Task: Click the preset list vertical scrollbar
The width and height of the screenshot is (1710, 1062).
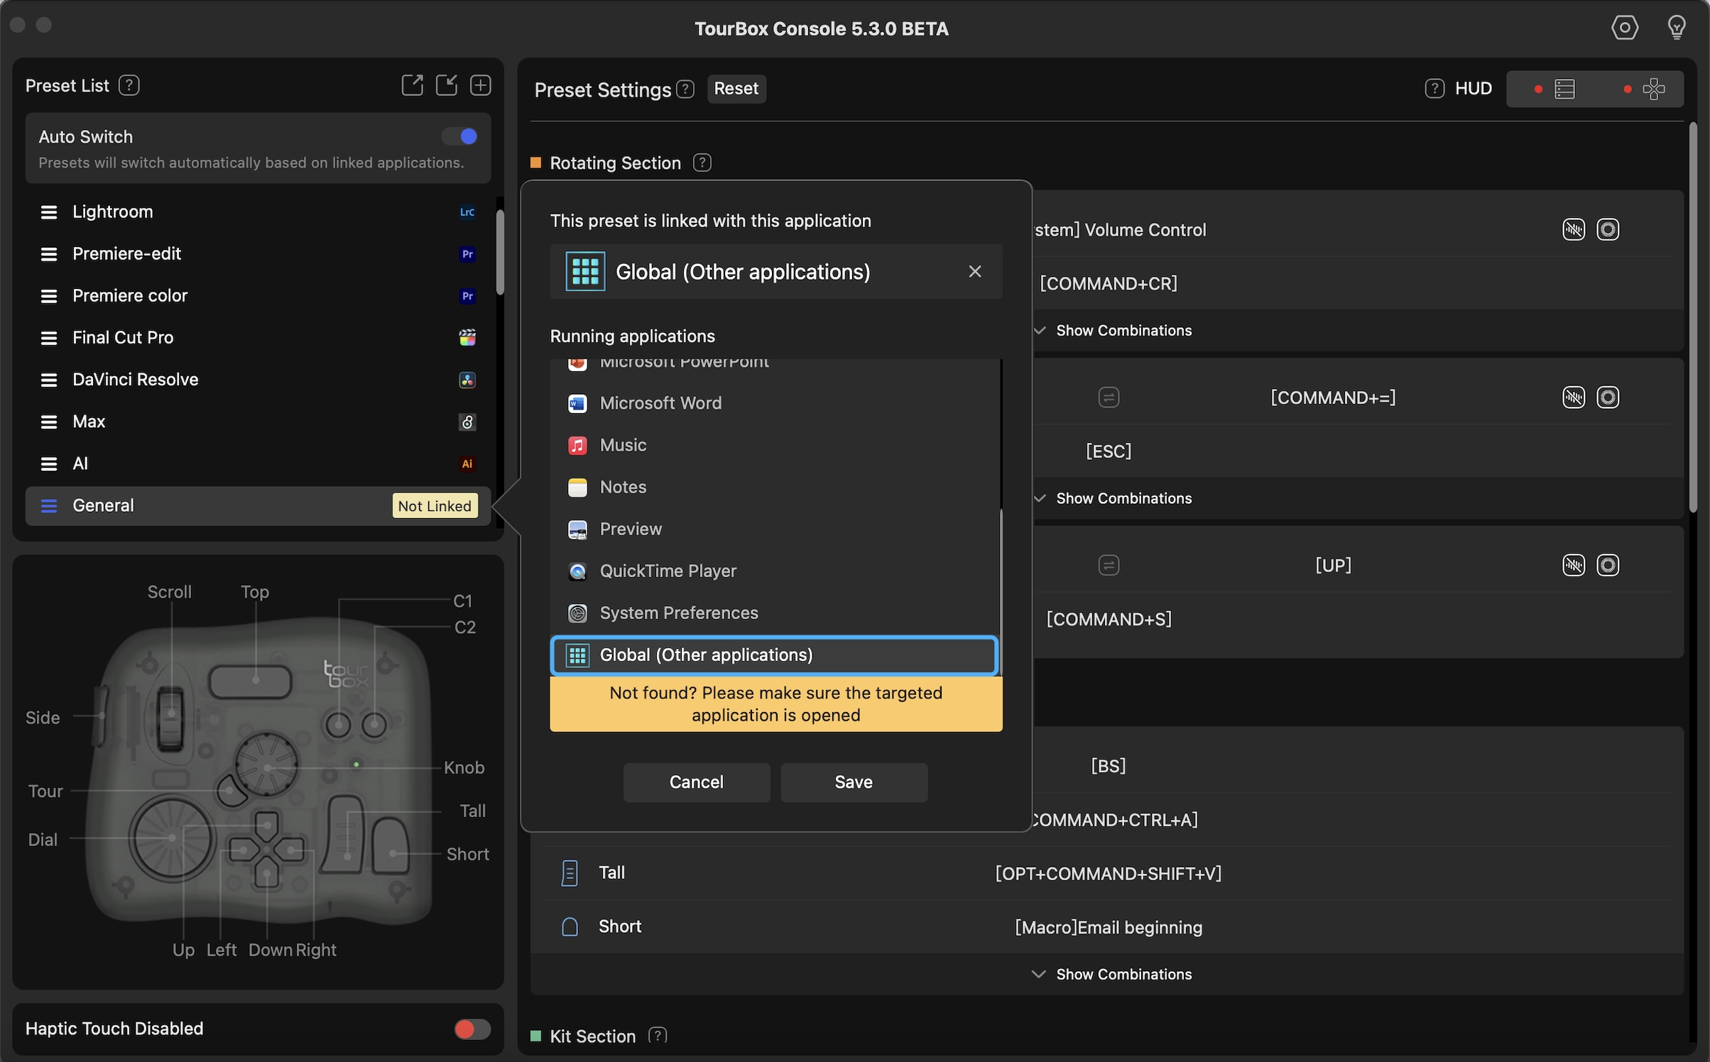Action: pos(500,252)
